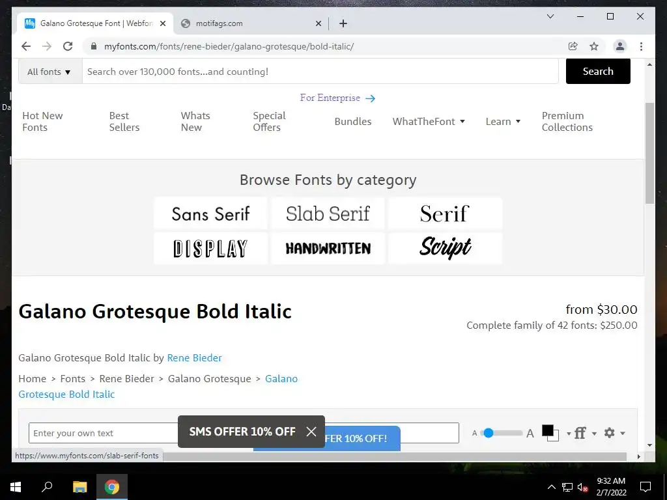Click the black Search button
667x500 pixels.
point(598,72)
